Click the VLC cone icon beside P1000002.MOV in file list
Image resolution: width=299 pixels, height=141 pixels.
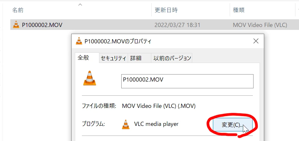tap(16, 25)
